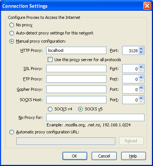
Task: Open Help for connection settings
Action: 133,156
